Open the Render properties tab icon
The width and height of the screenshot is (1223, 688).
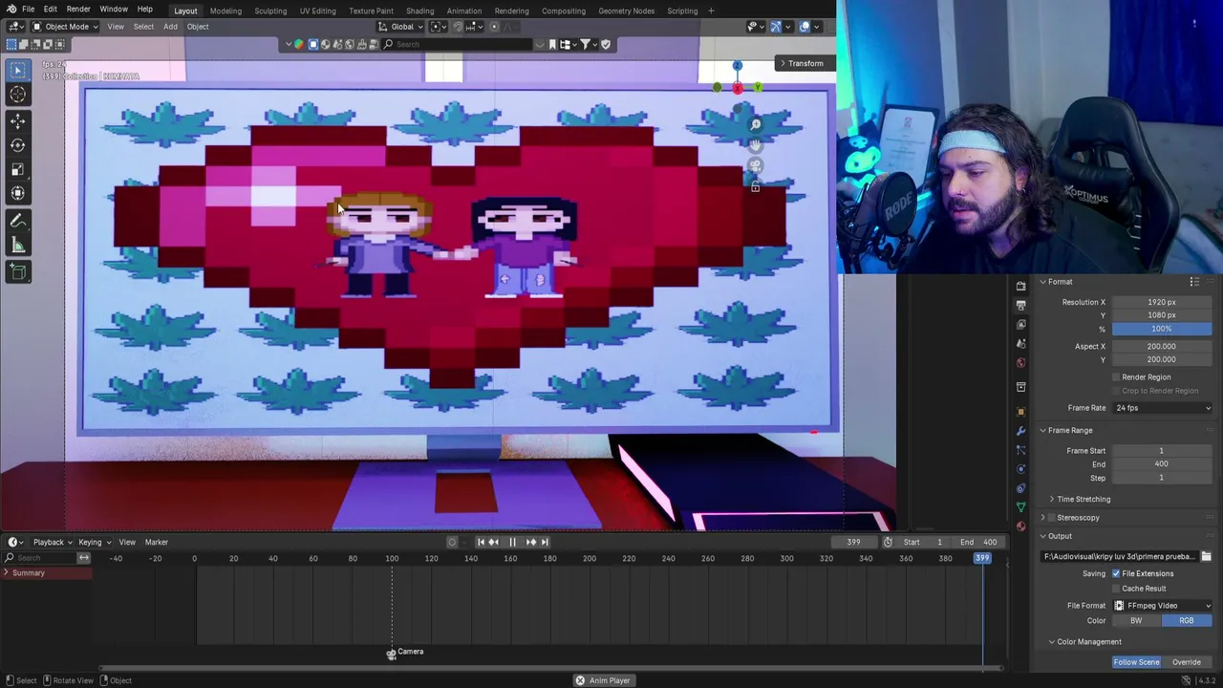pyautogui.click(x=1020, y=286)
